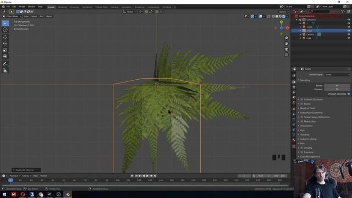Click the Blender logo menu icon

[x=3, y=7]
